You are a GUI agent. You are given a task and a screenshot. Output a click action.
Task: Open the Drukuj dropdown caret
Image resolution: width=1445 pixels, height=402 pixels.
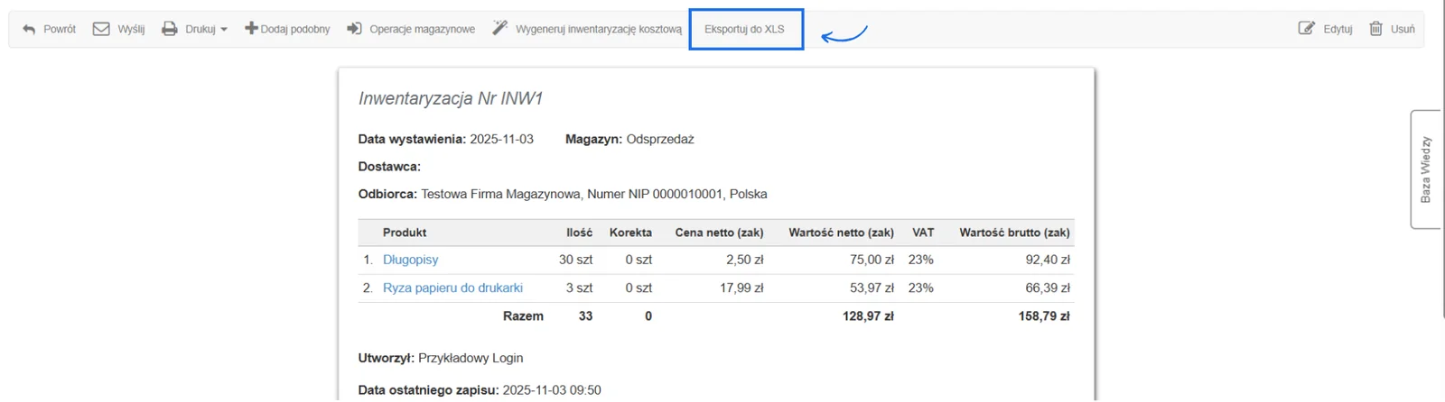[x=224, y=30]
